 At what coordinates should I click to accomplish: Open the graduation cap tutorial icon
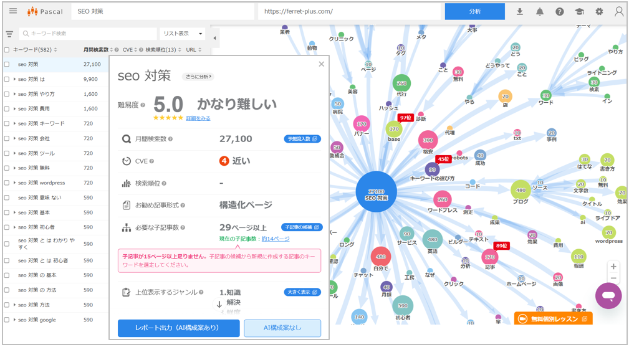tap(579, 12)
